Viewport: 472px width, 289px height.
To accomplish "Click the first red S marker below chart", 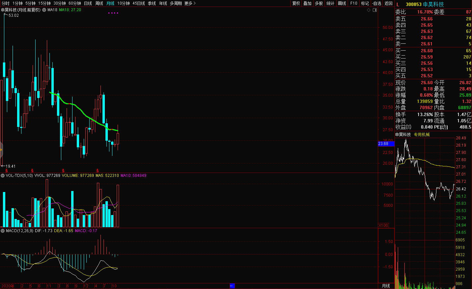I will click(7, 171).
